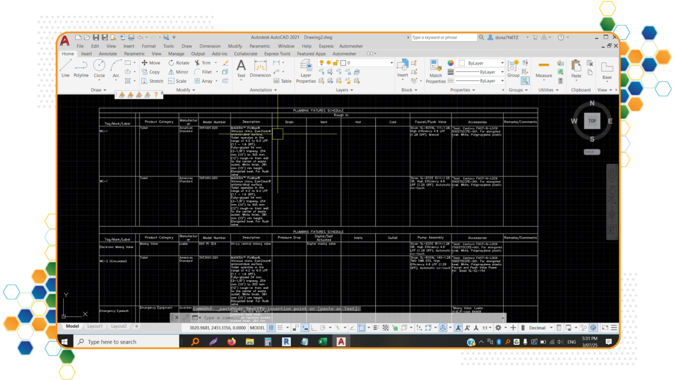
Task: Expand the Annotation panel
Action: tap(264, 90)
